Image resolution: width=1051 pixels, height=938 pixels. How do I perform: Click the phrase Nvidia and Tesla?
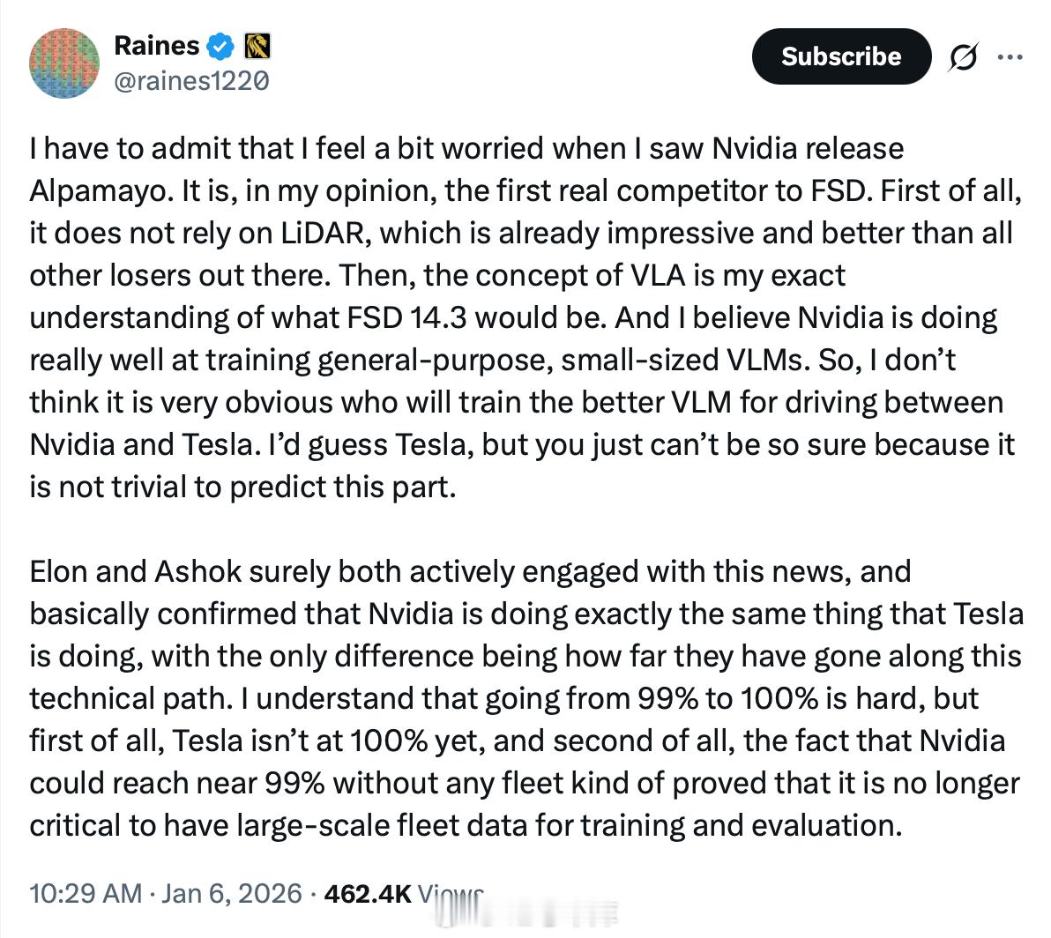click(x=139, y=444)
